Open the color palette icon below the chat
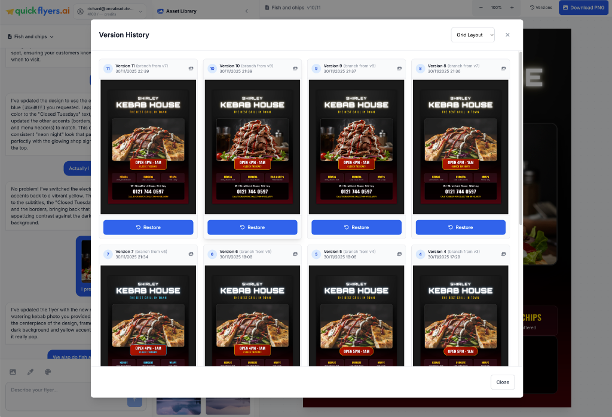612x417 pixels. [x=48, y=372]
